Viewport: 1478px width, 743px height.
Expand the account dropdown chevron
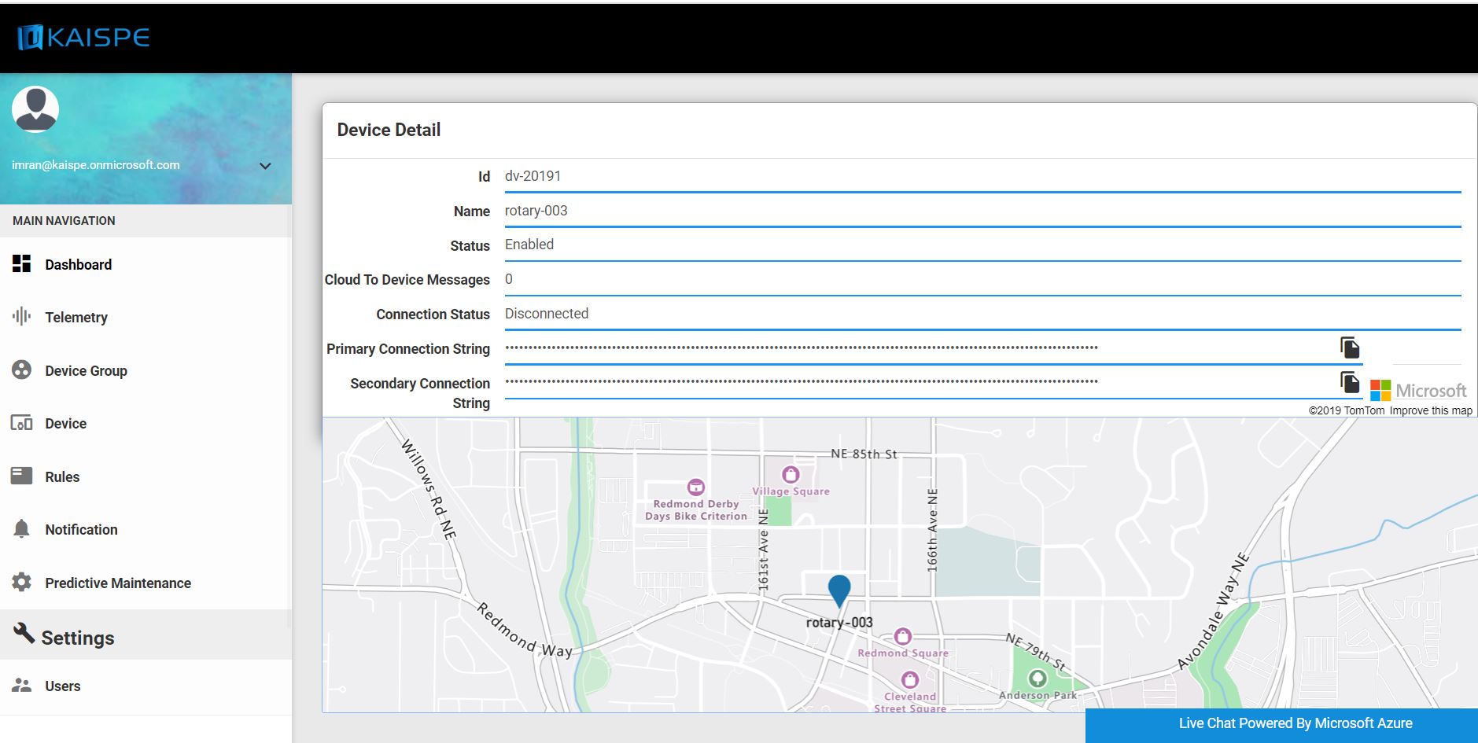pyautogui.click(x=265, y=166)
